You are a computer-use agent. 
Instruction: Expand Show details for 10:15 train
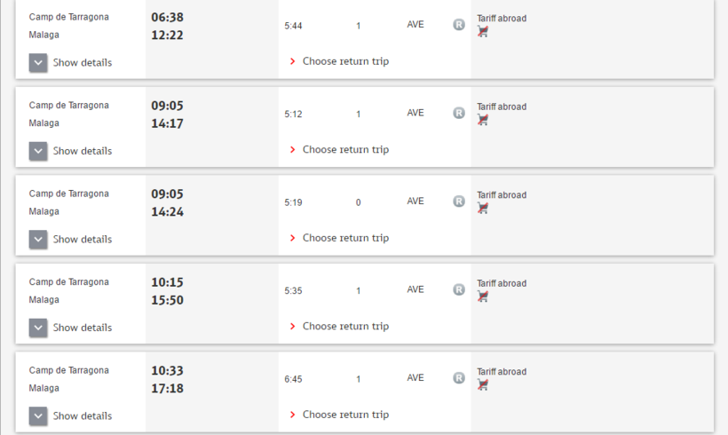pyautogui.click(x=38, y=328)
